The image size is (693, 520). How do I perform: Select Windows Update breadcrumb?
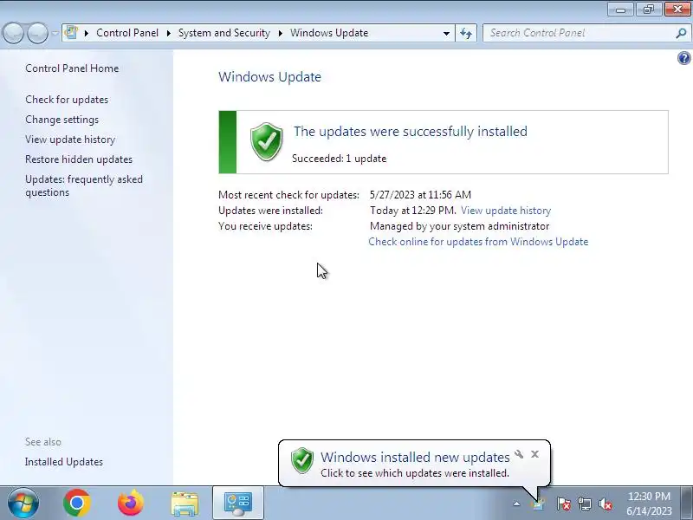click(329, 33)
